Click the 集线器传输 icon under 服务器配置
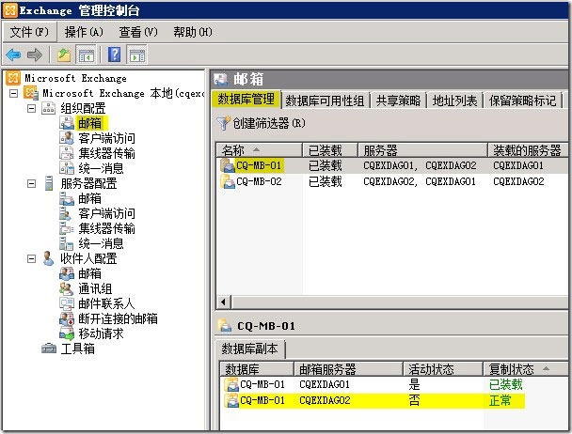572x434 pixels. point(67,228)
